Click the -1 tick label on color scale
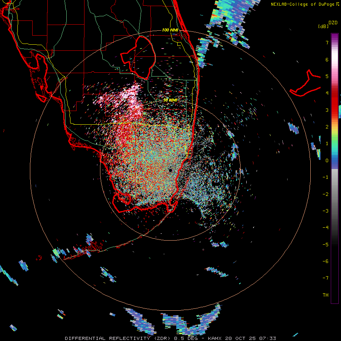Screen dimensions: 341x341 coord(325,177)
